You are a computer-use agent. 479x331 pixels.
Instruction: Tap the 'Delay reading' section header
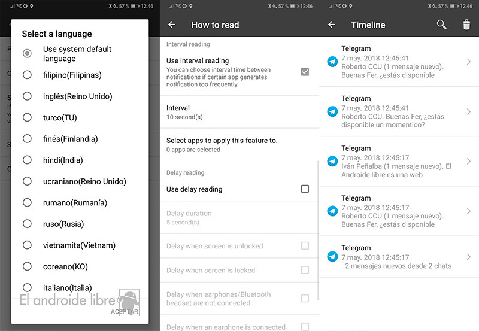pos(186,172)
